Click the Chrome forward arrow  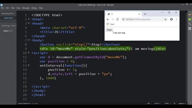113,19
